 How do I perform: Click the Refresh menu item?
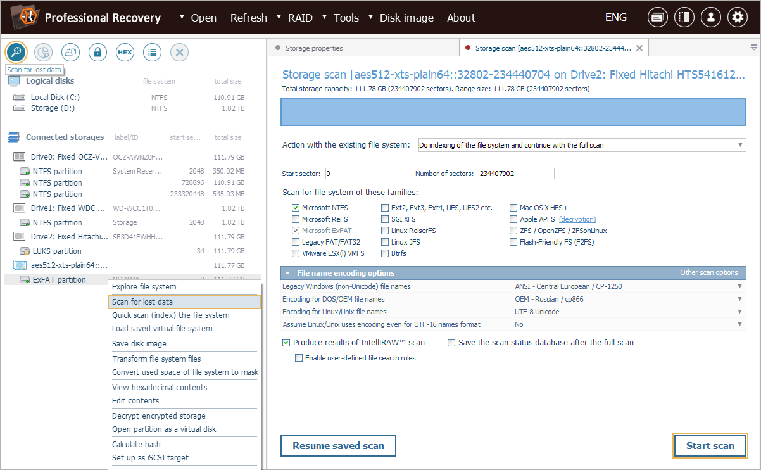248,18
